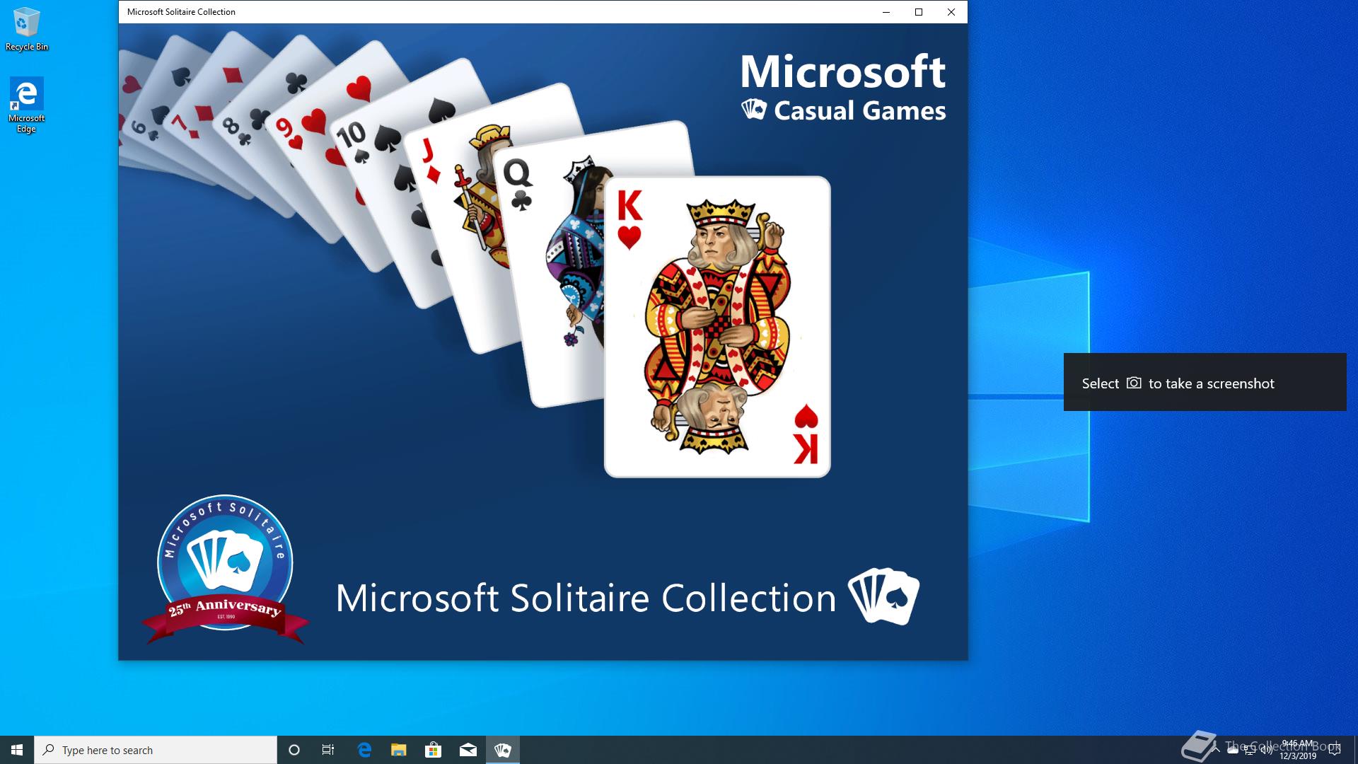1358x764 pixels.
Task: Open Microsoft Store from the taskbar
Action: pyautogui.click(x=434, y=750)
